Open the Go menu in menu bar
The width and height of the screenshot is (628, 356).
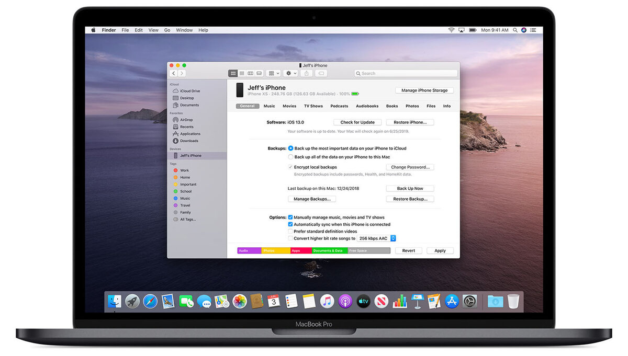167,30
